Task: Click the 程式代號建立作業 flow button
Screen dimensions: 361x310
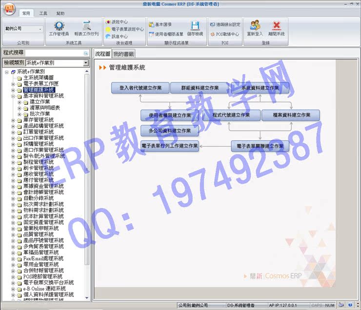Action: click(x=231, y=115)
